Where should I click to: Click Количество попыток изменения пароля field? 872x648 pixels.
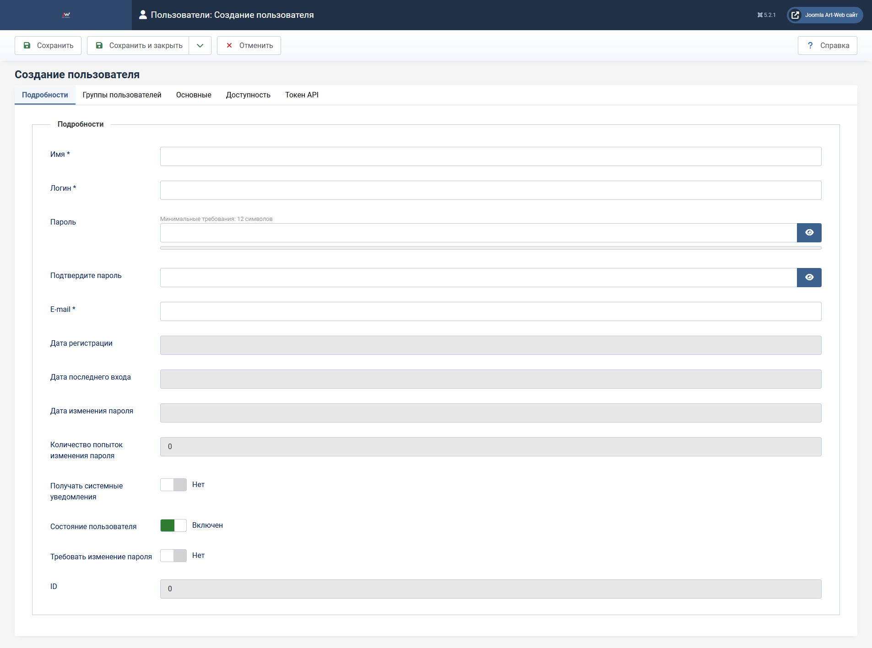point(491,447)
